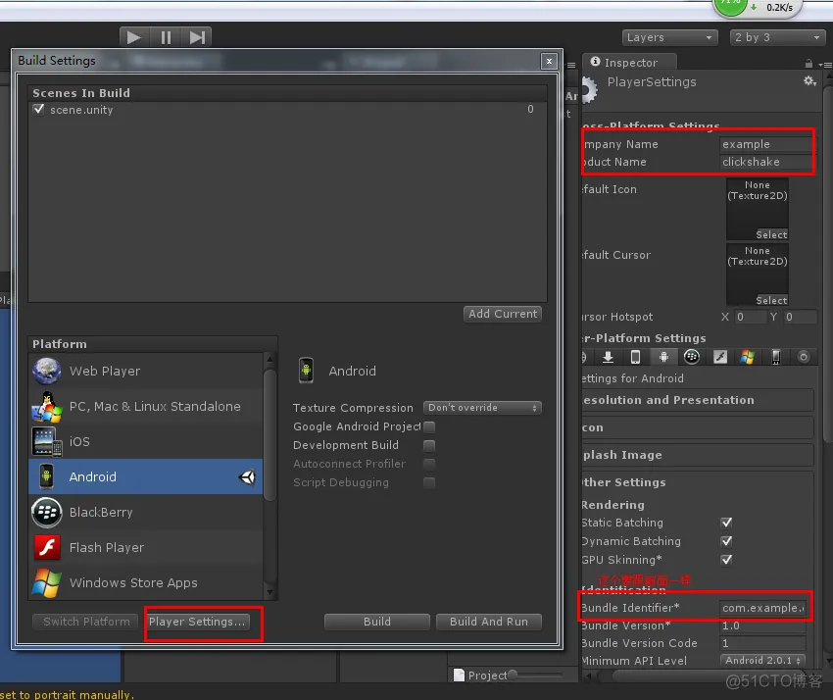The height and width of the screenshot is (700, 833).
Task: Select the BlackBerry platform tab in Inspector
Action: point(692,357)
